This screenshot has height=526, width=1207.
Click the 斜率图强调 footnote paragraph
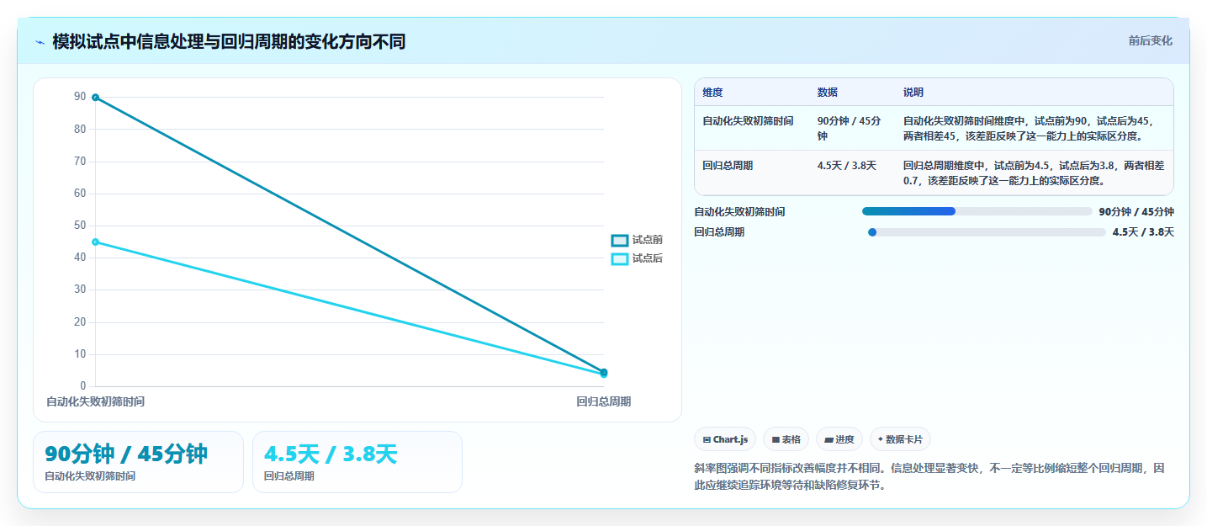(x=929, y=476)
